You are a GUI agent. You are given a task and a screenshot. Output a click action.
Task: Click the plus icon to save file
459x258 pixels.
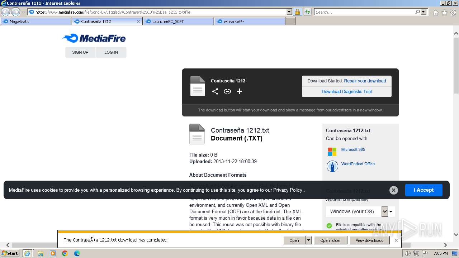(x=240, y=91)
